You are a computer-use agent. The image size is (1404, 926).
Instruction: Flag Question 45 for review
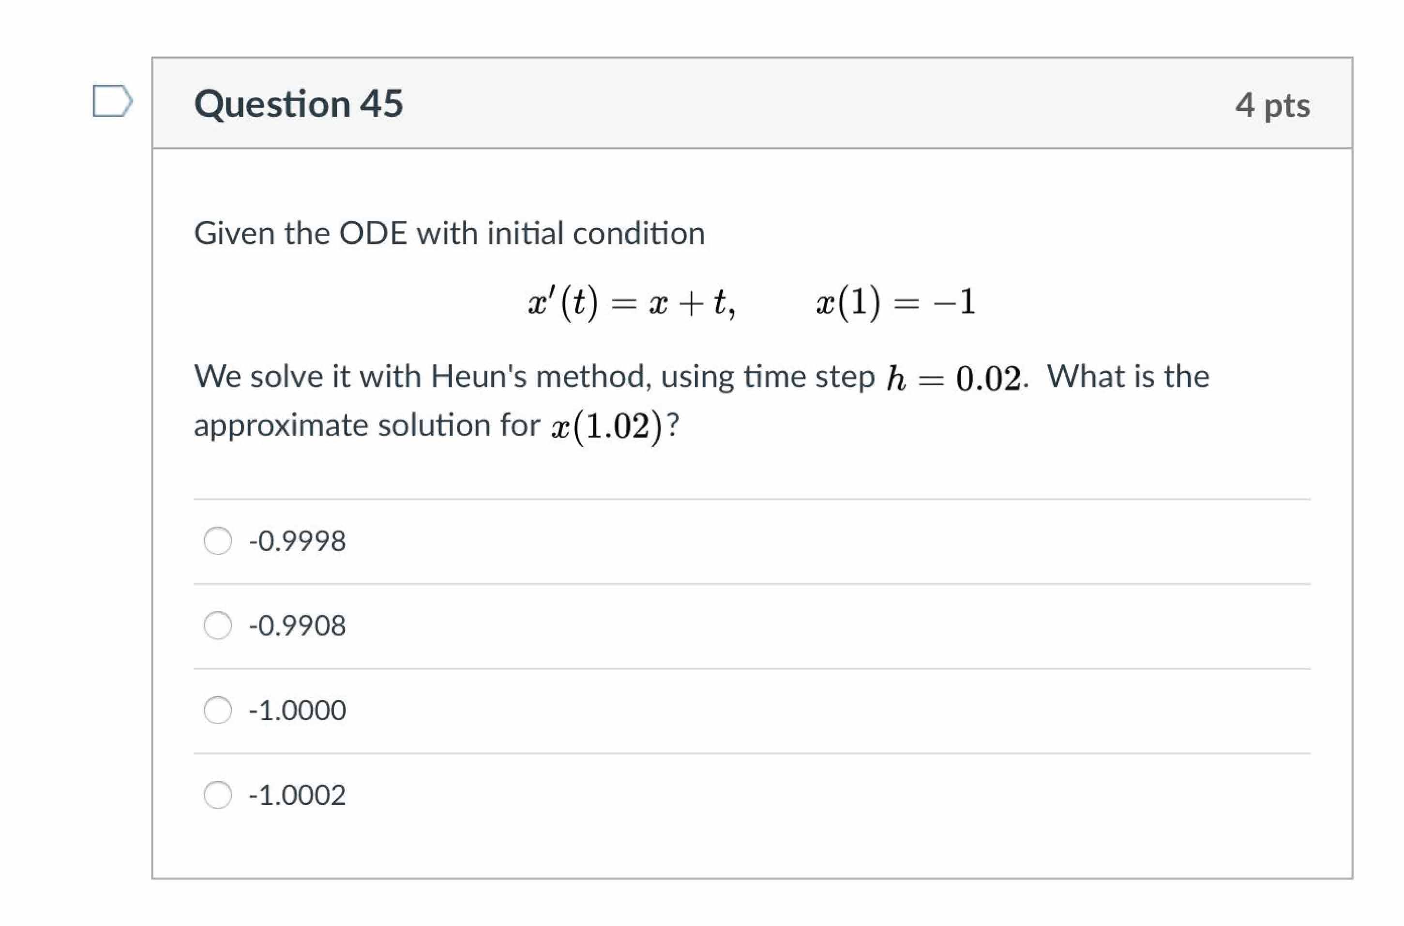coord(112,101)
